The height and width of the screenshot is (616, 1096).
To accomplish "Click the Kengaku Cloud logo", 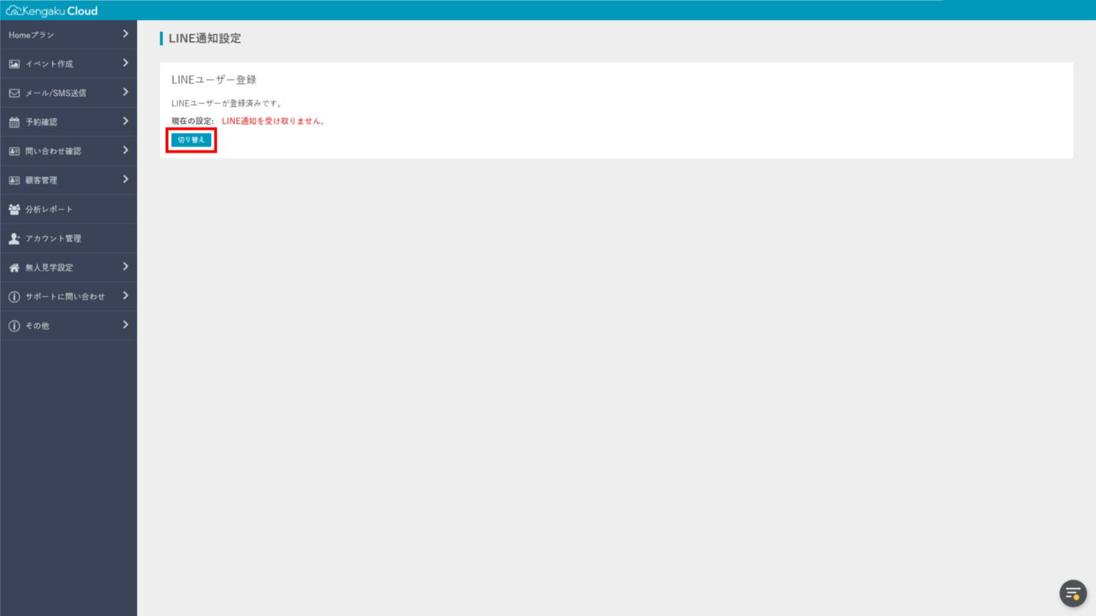I will [51, 11].
